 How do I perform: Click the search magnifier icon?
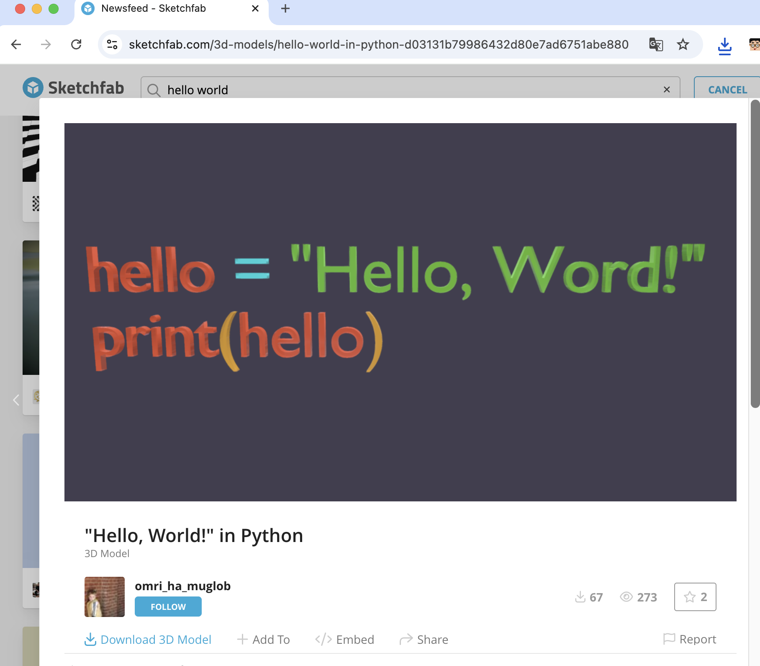(x=154, y=90)
